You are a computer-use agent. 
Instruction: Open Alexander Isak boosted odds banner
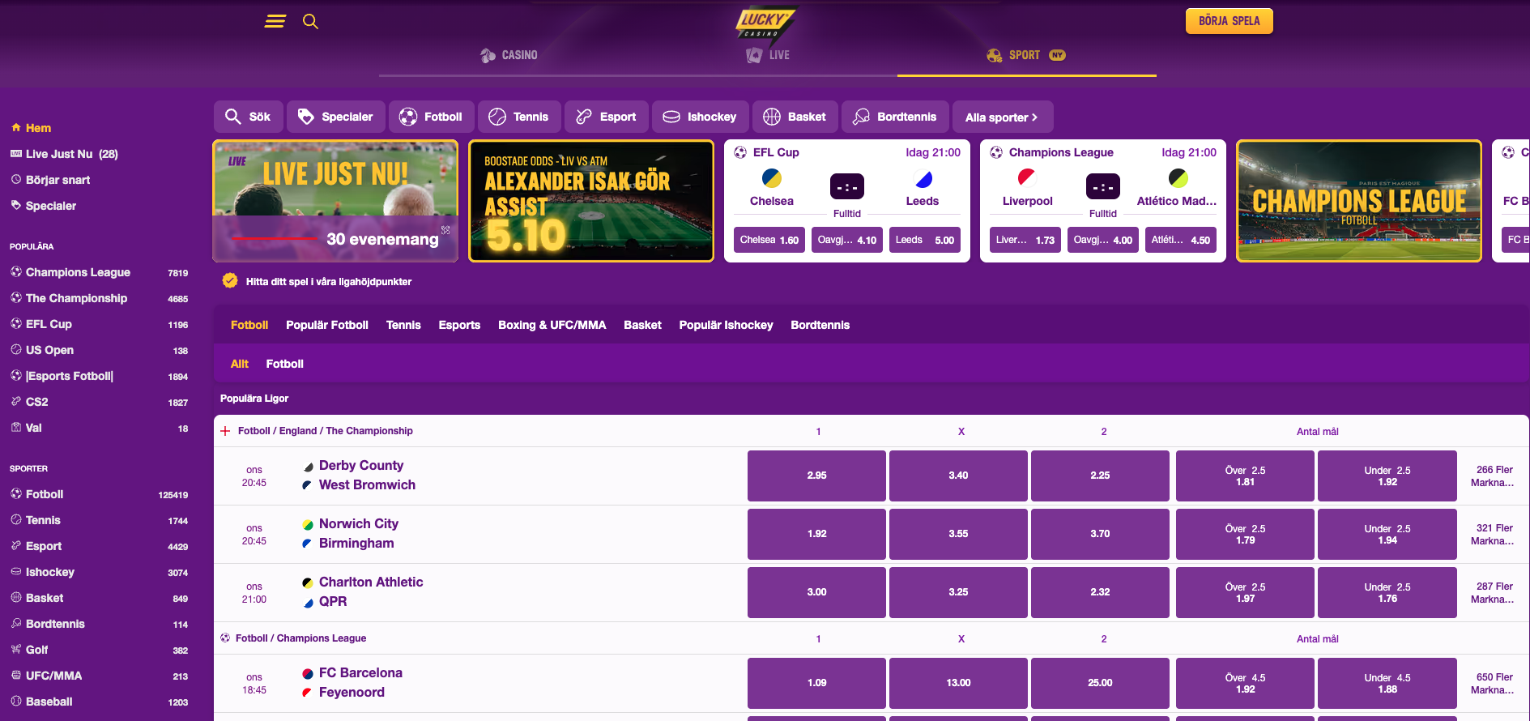pyautogui.click(x=591, y=201)
